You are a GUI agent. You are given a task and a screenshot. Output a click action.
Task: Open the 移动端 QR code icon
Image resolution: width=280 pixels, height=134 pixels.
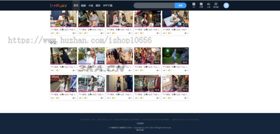pos(216,5)
